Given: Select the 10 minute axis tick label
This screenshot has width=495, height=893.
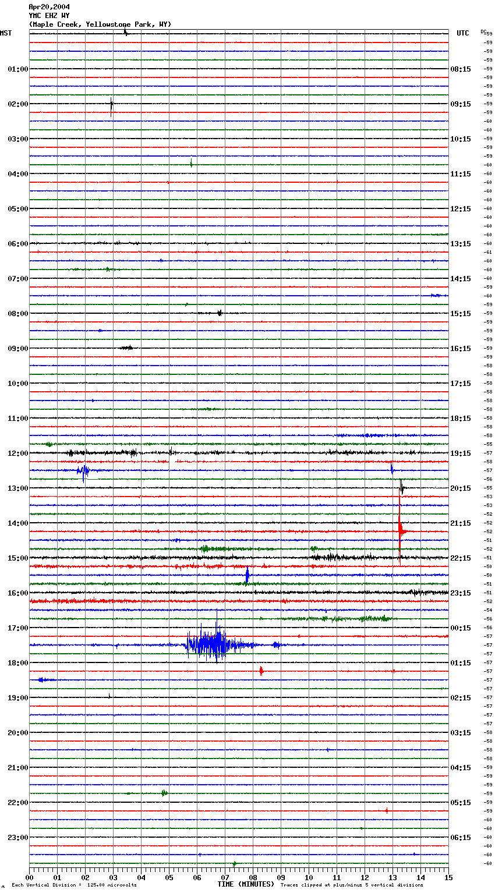Looking at the screenshot, I should click(x=309, y=877).
